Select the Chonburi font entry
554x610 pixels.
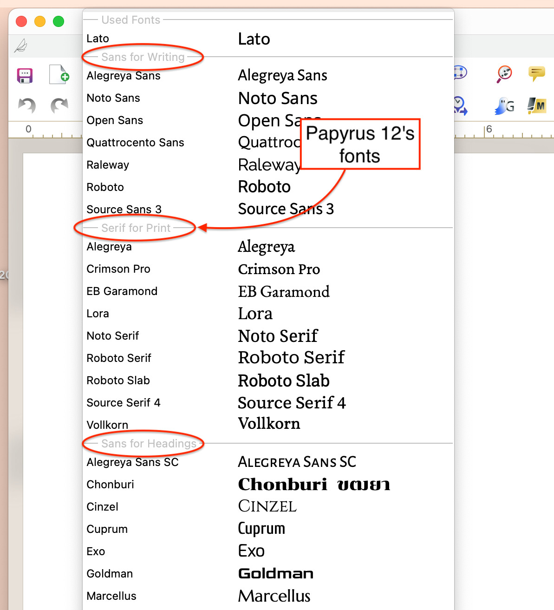pyautogui.click(x=110, y=485)
